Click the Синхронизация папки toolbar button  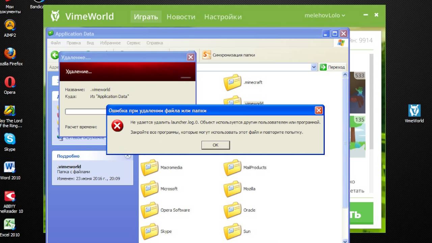228,55
